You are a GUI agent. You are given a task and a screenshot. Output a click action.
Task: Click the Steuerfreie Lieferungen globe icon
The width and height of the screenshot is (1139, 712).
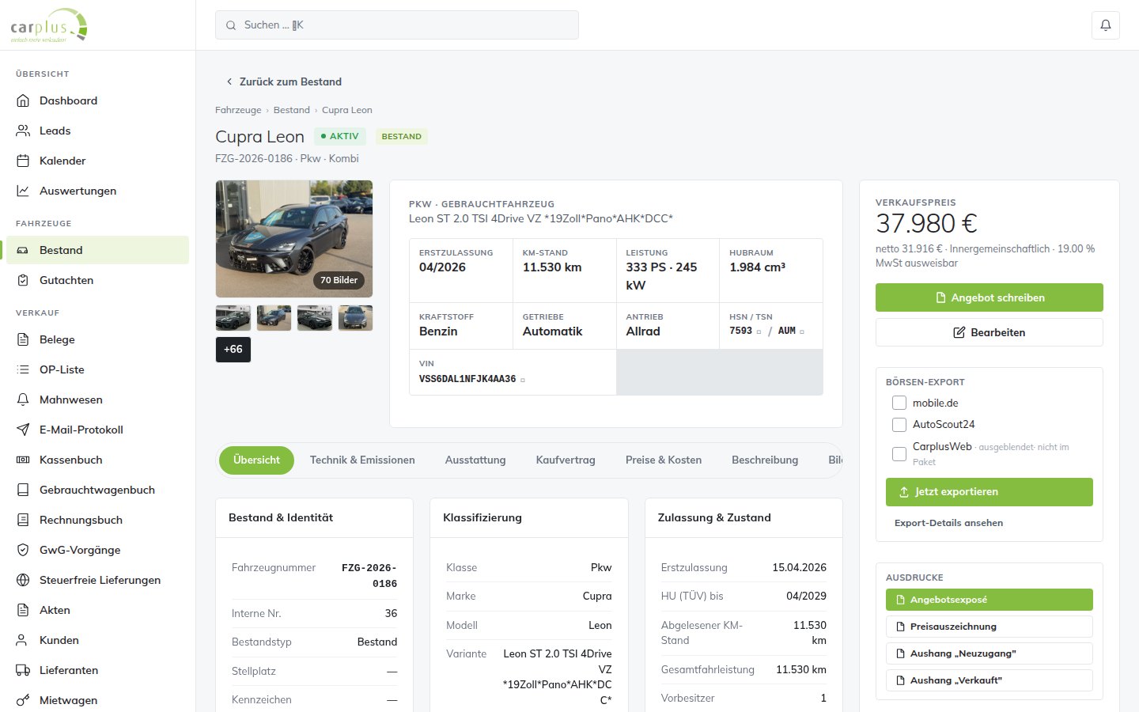[23, 580]
